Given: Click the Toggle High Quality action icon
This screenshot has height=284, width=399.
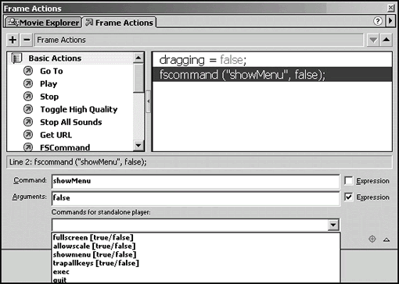Looking at the screenshot, I should tap(28, 109).
